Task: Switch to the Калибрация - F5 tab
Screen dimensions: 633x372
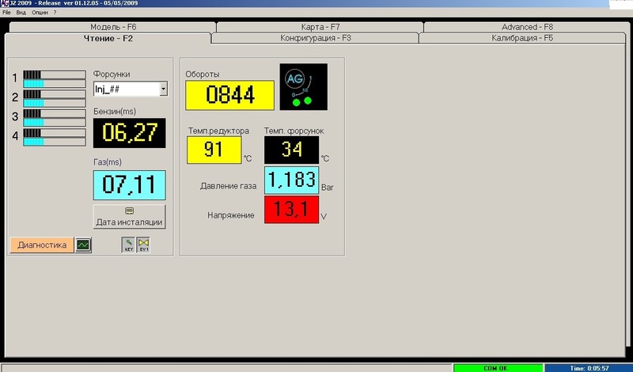Action: [522, 38]
